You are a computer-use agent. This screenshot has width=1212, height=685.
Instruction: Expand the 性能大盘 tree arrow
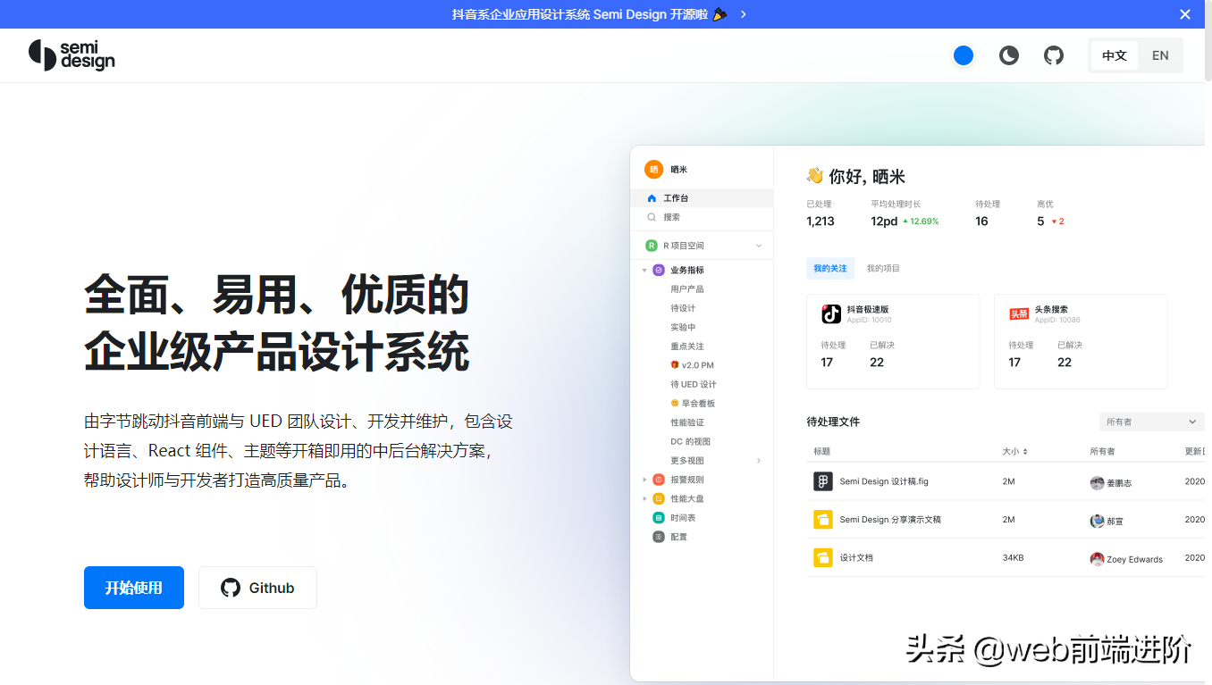(x=644, y=498)
